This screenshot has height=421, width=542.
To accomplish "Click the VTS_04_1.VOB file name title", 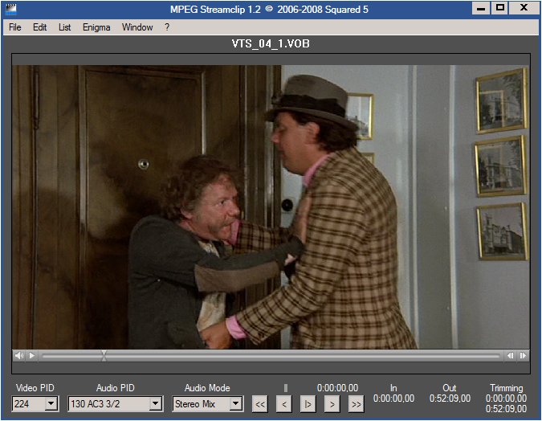I will (x=271, y=44).
